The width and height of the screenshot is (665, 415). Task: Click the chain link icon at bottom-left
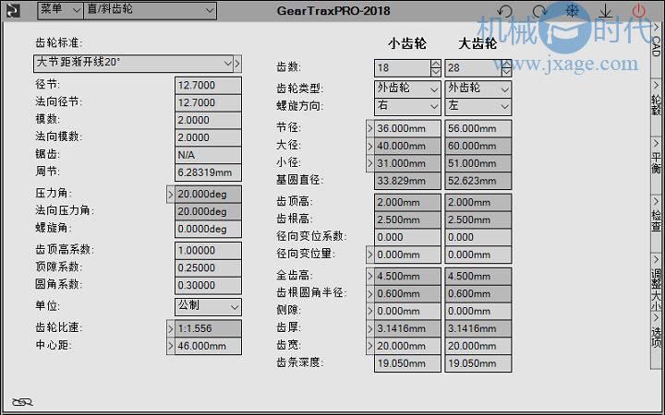[22, 401]
